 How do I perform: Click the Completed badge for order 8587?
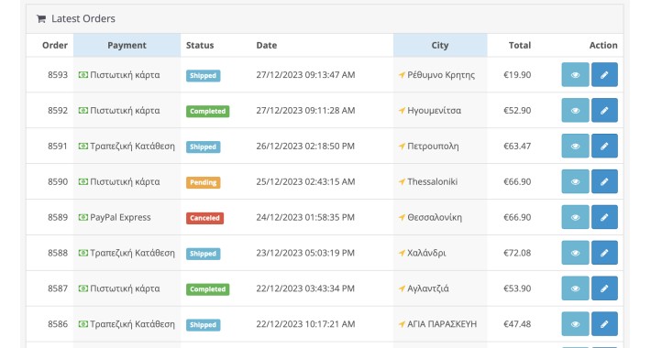tap(207, 289)
